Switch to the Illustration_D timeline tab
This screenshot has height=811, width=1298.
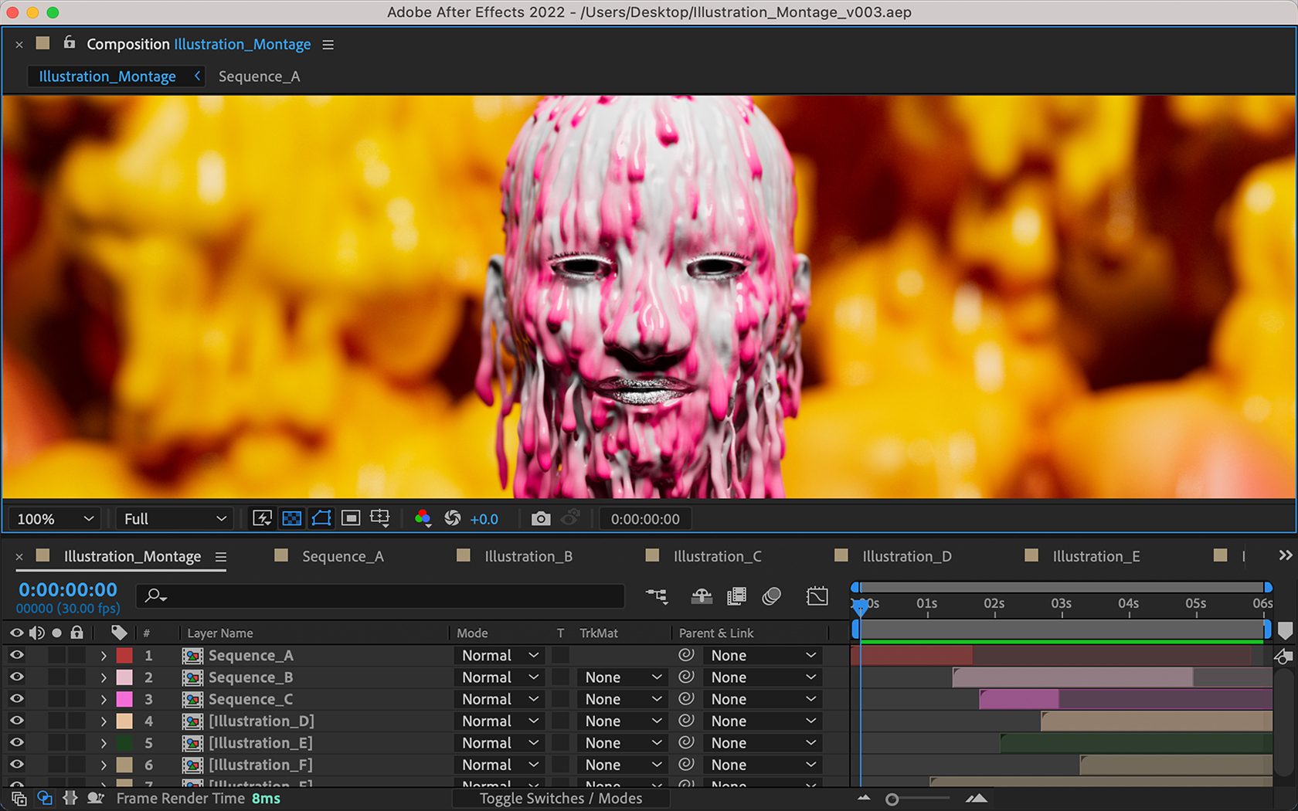point(906,556)
